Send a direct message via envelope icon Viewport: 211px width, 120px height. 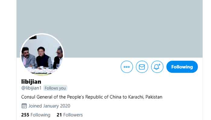pos(142,67)
